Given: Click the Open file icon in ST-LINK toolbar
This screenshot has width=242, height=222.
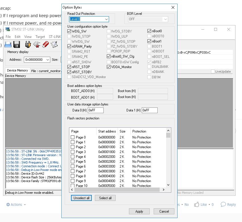Looking at the screenshot, I should click(8, 44).
